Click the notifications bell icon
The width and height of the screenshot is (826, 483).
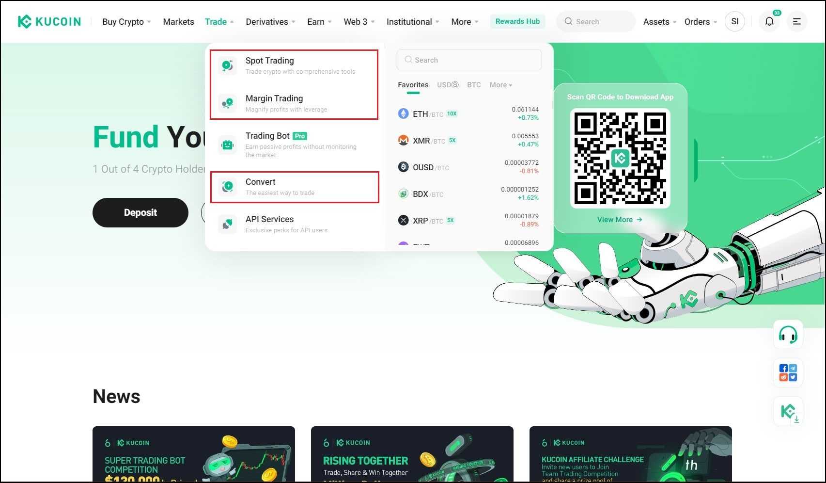click(x=769, y=21)
